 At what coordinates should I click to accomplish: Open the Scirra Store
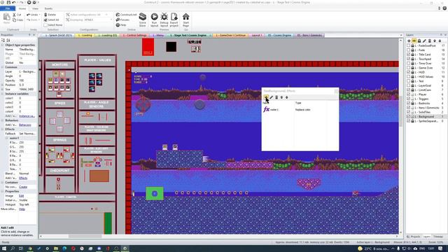(142, 20)
